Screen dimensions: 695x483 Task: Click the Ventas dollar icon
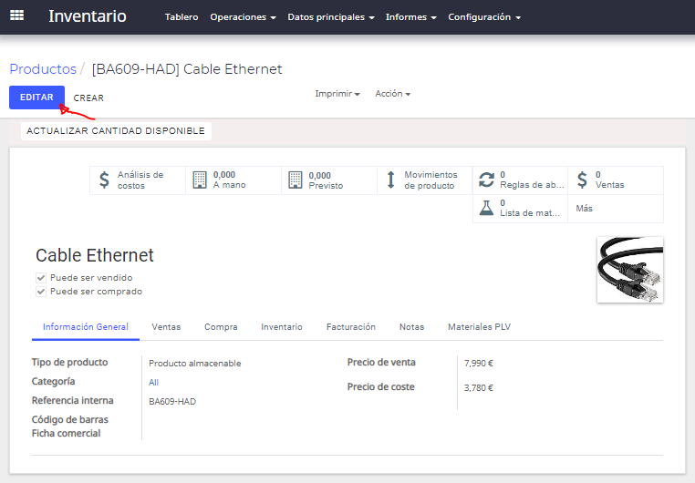point(582,180)
